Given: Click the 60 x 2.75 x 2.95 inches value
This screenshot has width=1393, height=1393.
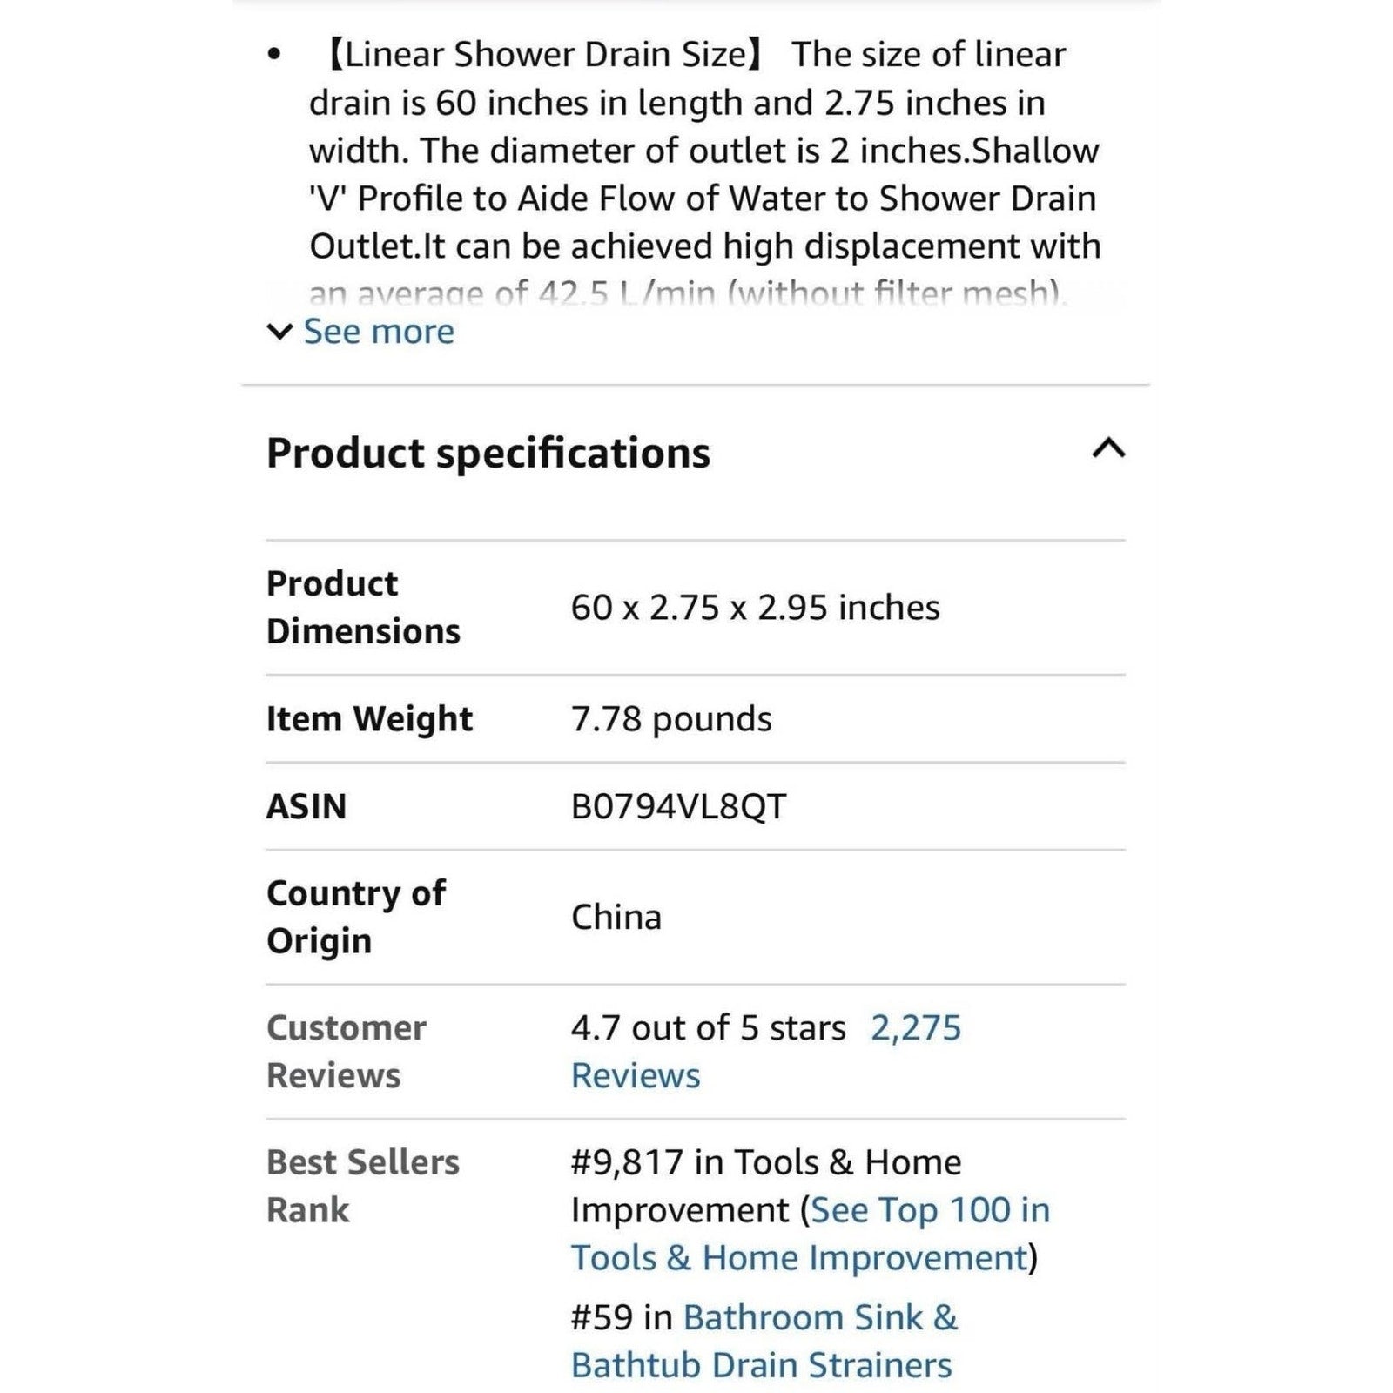Looking at the screenshot, I should pyautogui.click(x=755, y=608).
